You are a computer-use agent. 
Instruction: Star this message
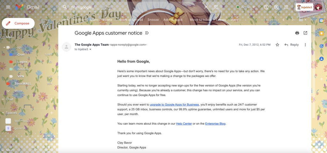tap(278, 45)
